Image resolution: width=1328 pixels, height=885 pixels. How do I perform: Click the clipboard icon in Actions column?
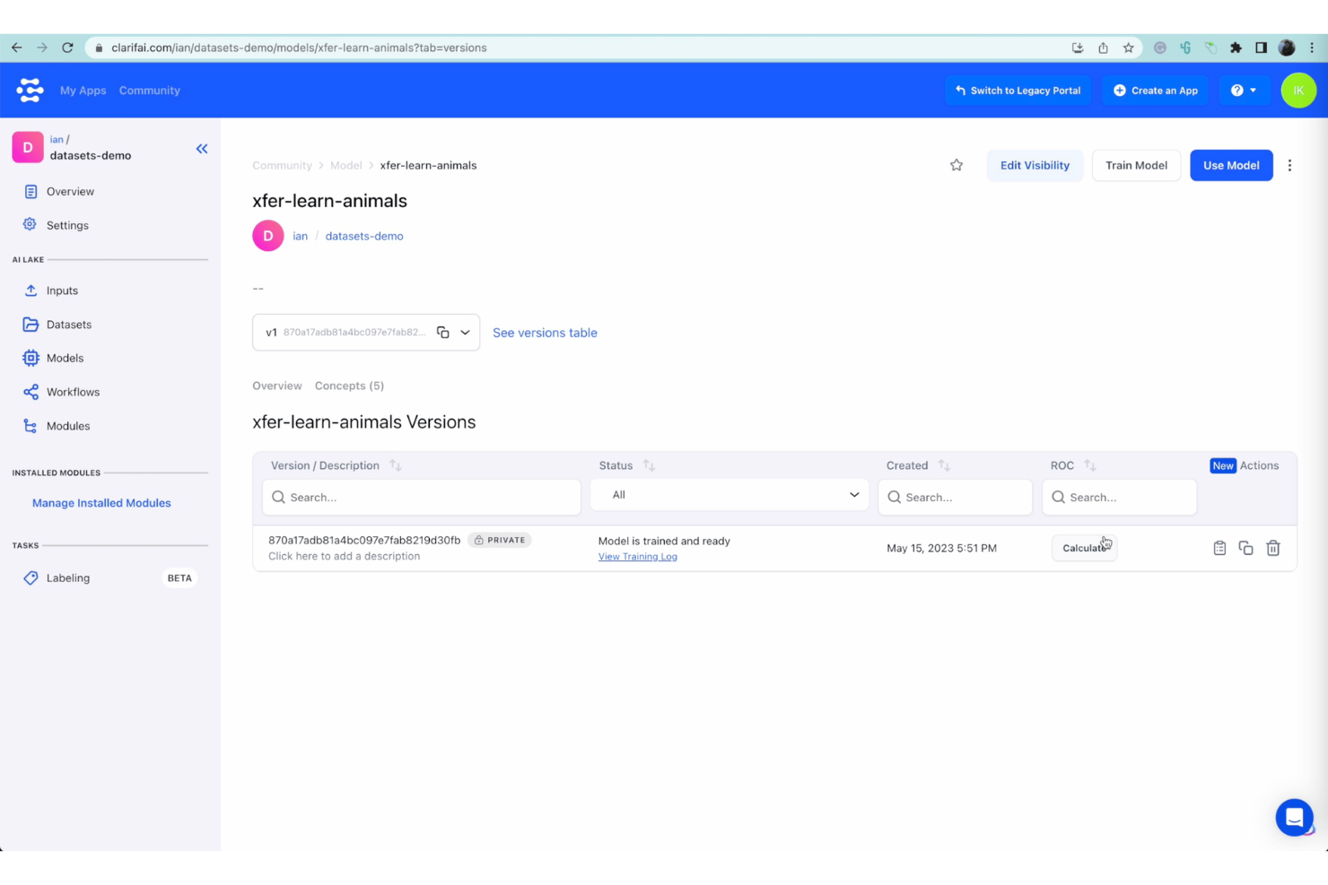coord(1219,548)
